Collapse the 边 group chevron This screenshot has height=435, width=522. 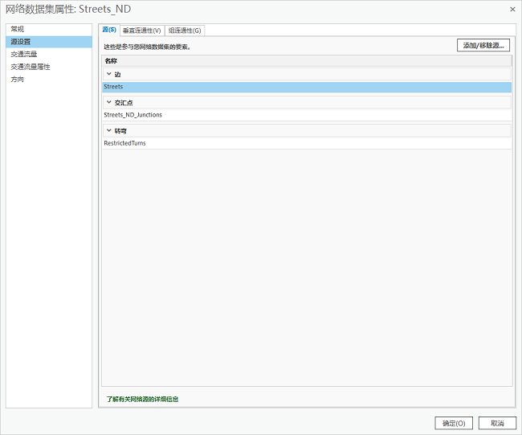pos(108,74)
